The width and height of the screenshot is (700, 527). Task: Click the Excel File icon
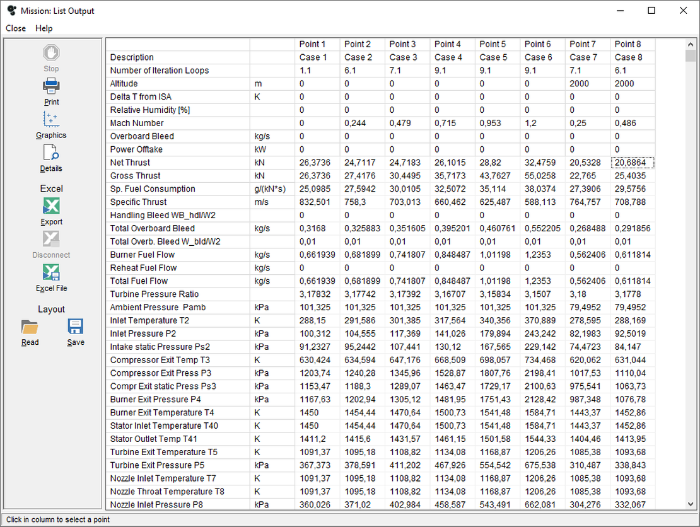coord(51,272)
